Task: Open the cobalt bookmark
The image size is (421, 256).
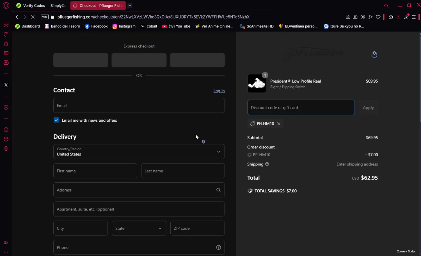Action: (x=149, y=26)
